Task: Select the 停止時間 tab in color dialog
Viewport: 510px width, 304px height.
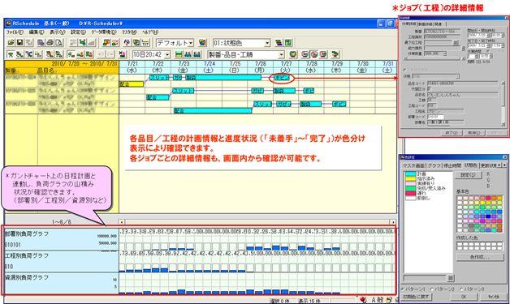Action: (452, 165)
